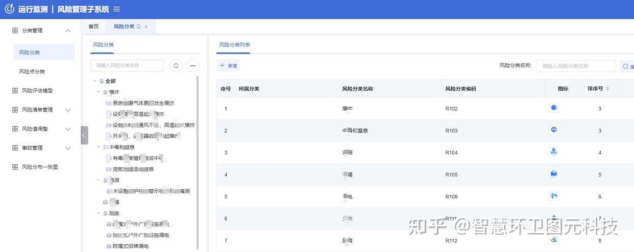Click the 风险分类名称 filter input on the right
The height and width of the screenshot is (252, 634).
click(576, 66)
